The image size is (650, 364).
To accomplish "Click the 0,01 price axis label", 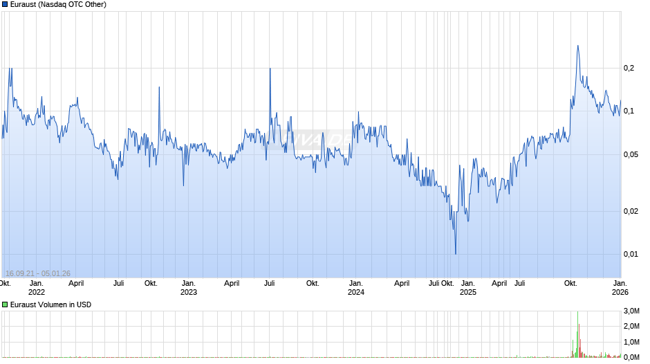I will (x=631, y=254).
